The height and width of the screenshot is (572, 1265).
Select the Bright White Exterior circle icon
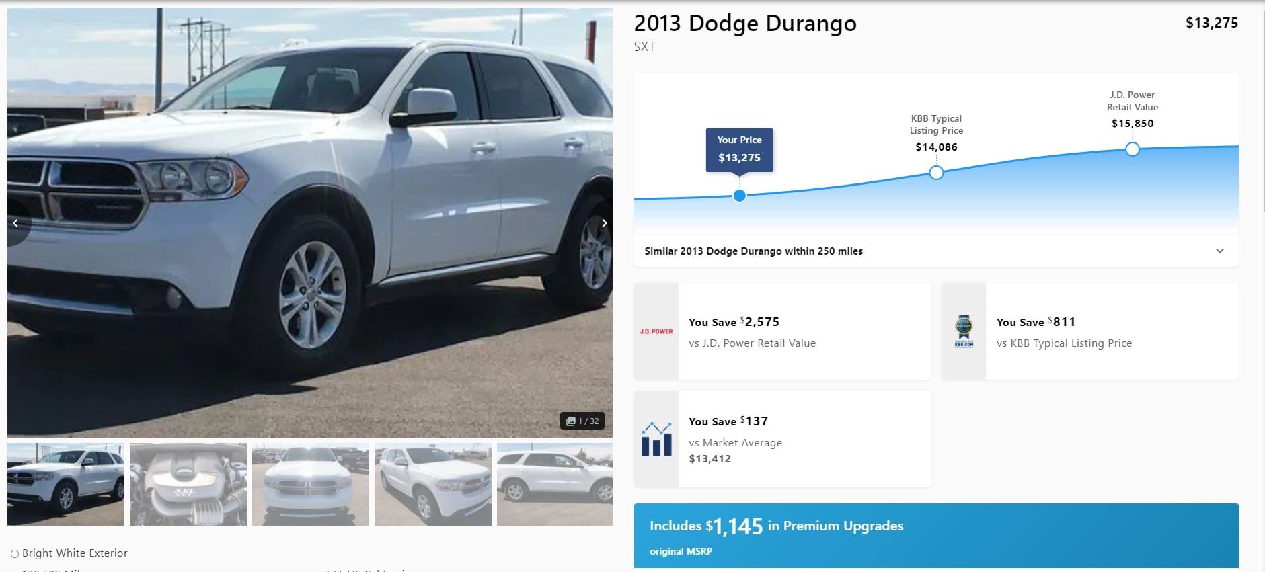[x=15, y=554]
